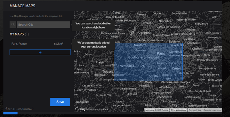Open the Report a map error link
The height and width of the screenshot is (117, 230).
click(x=212, y=110)
